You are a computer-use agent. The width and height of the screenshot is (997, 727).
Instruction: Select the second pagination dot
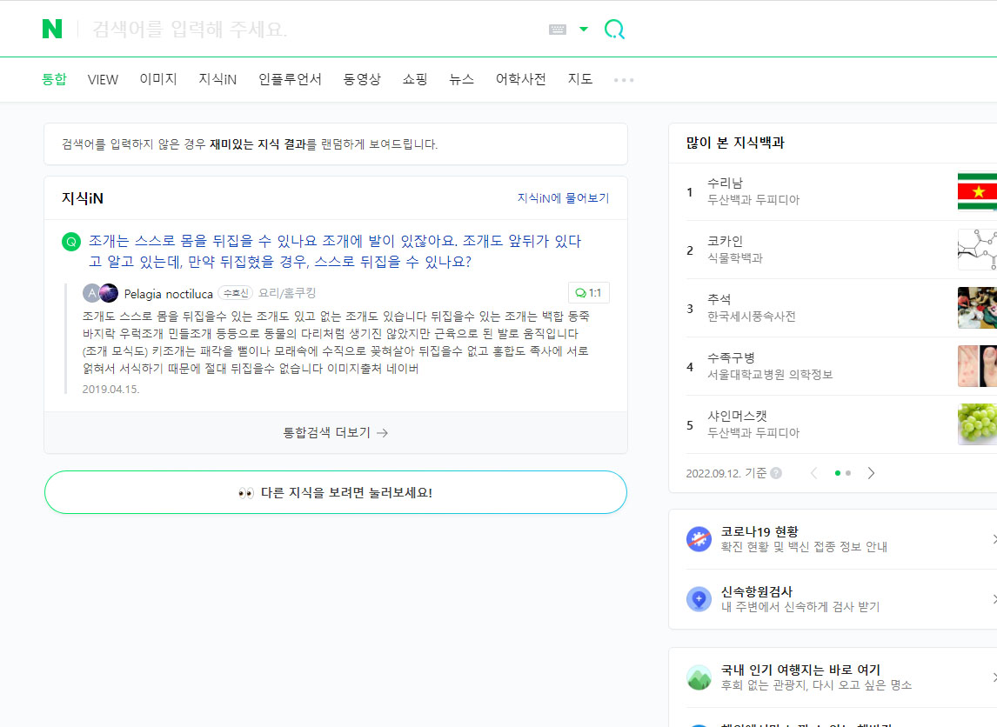click(x=848, y=473)
